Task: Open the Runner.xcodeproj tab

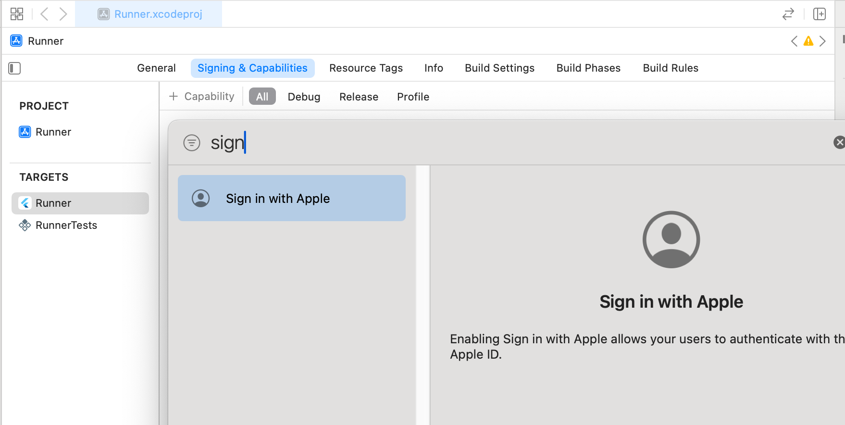Action: tap(149, 14)
